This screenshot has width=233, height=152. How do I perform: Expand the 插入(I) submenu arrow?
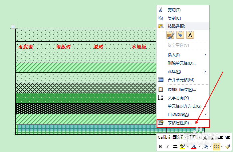click(205, 55)
